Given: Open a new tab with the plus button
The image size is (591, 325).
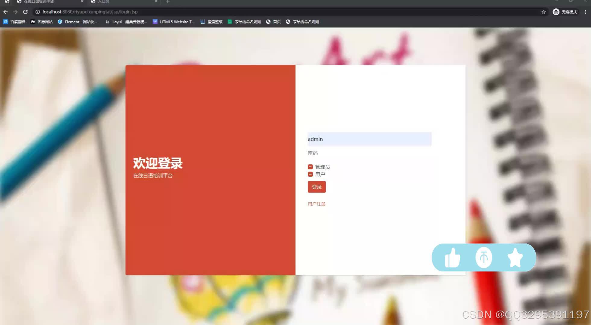Looking at the screenshot, I should [x=168, y=2].
